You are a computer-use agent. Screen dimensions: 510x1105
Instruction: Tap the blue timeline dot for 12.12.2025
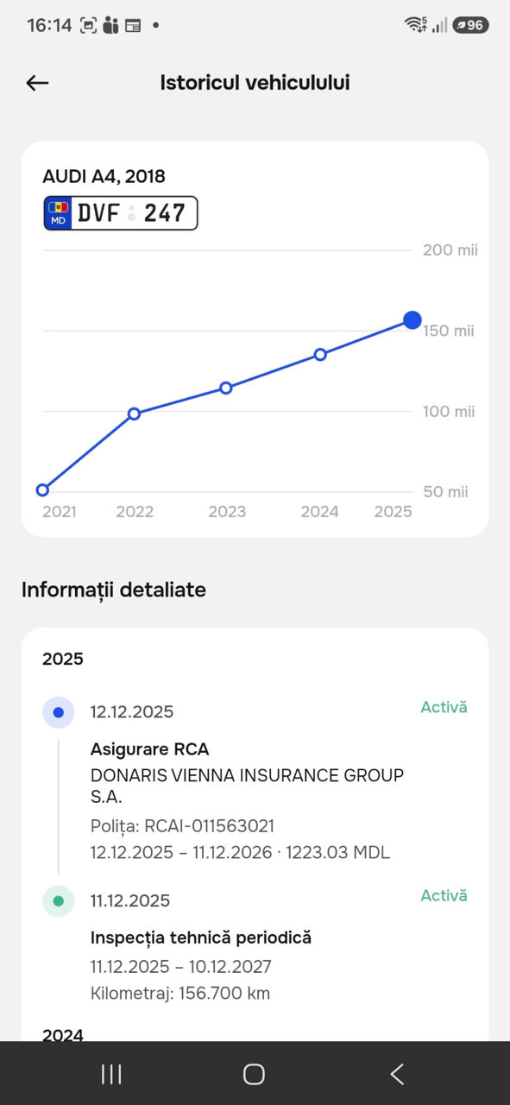pyautogui.click(x=59, y=712)
